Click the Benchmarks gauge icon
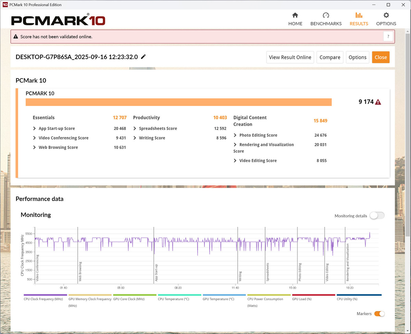Viewport: 411px width, 334px height. pos(326,15)
